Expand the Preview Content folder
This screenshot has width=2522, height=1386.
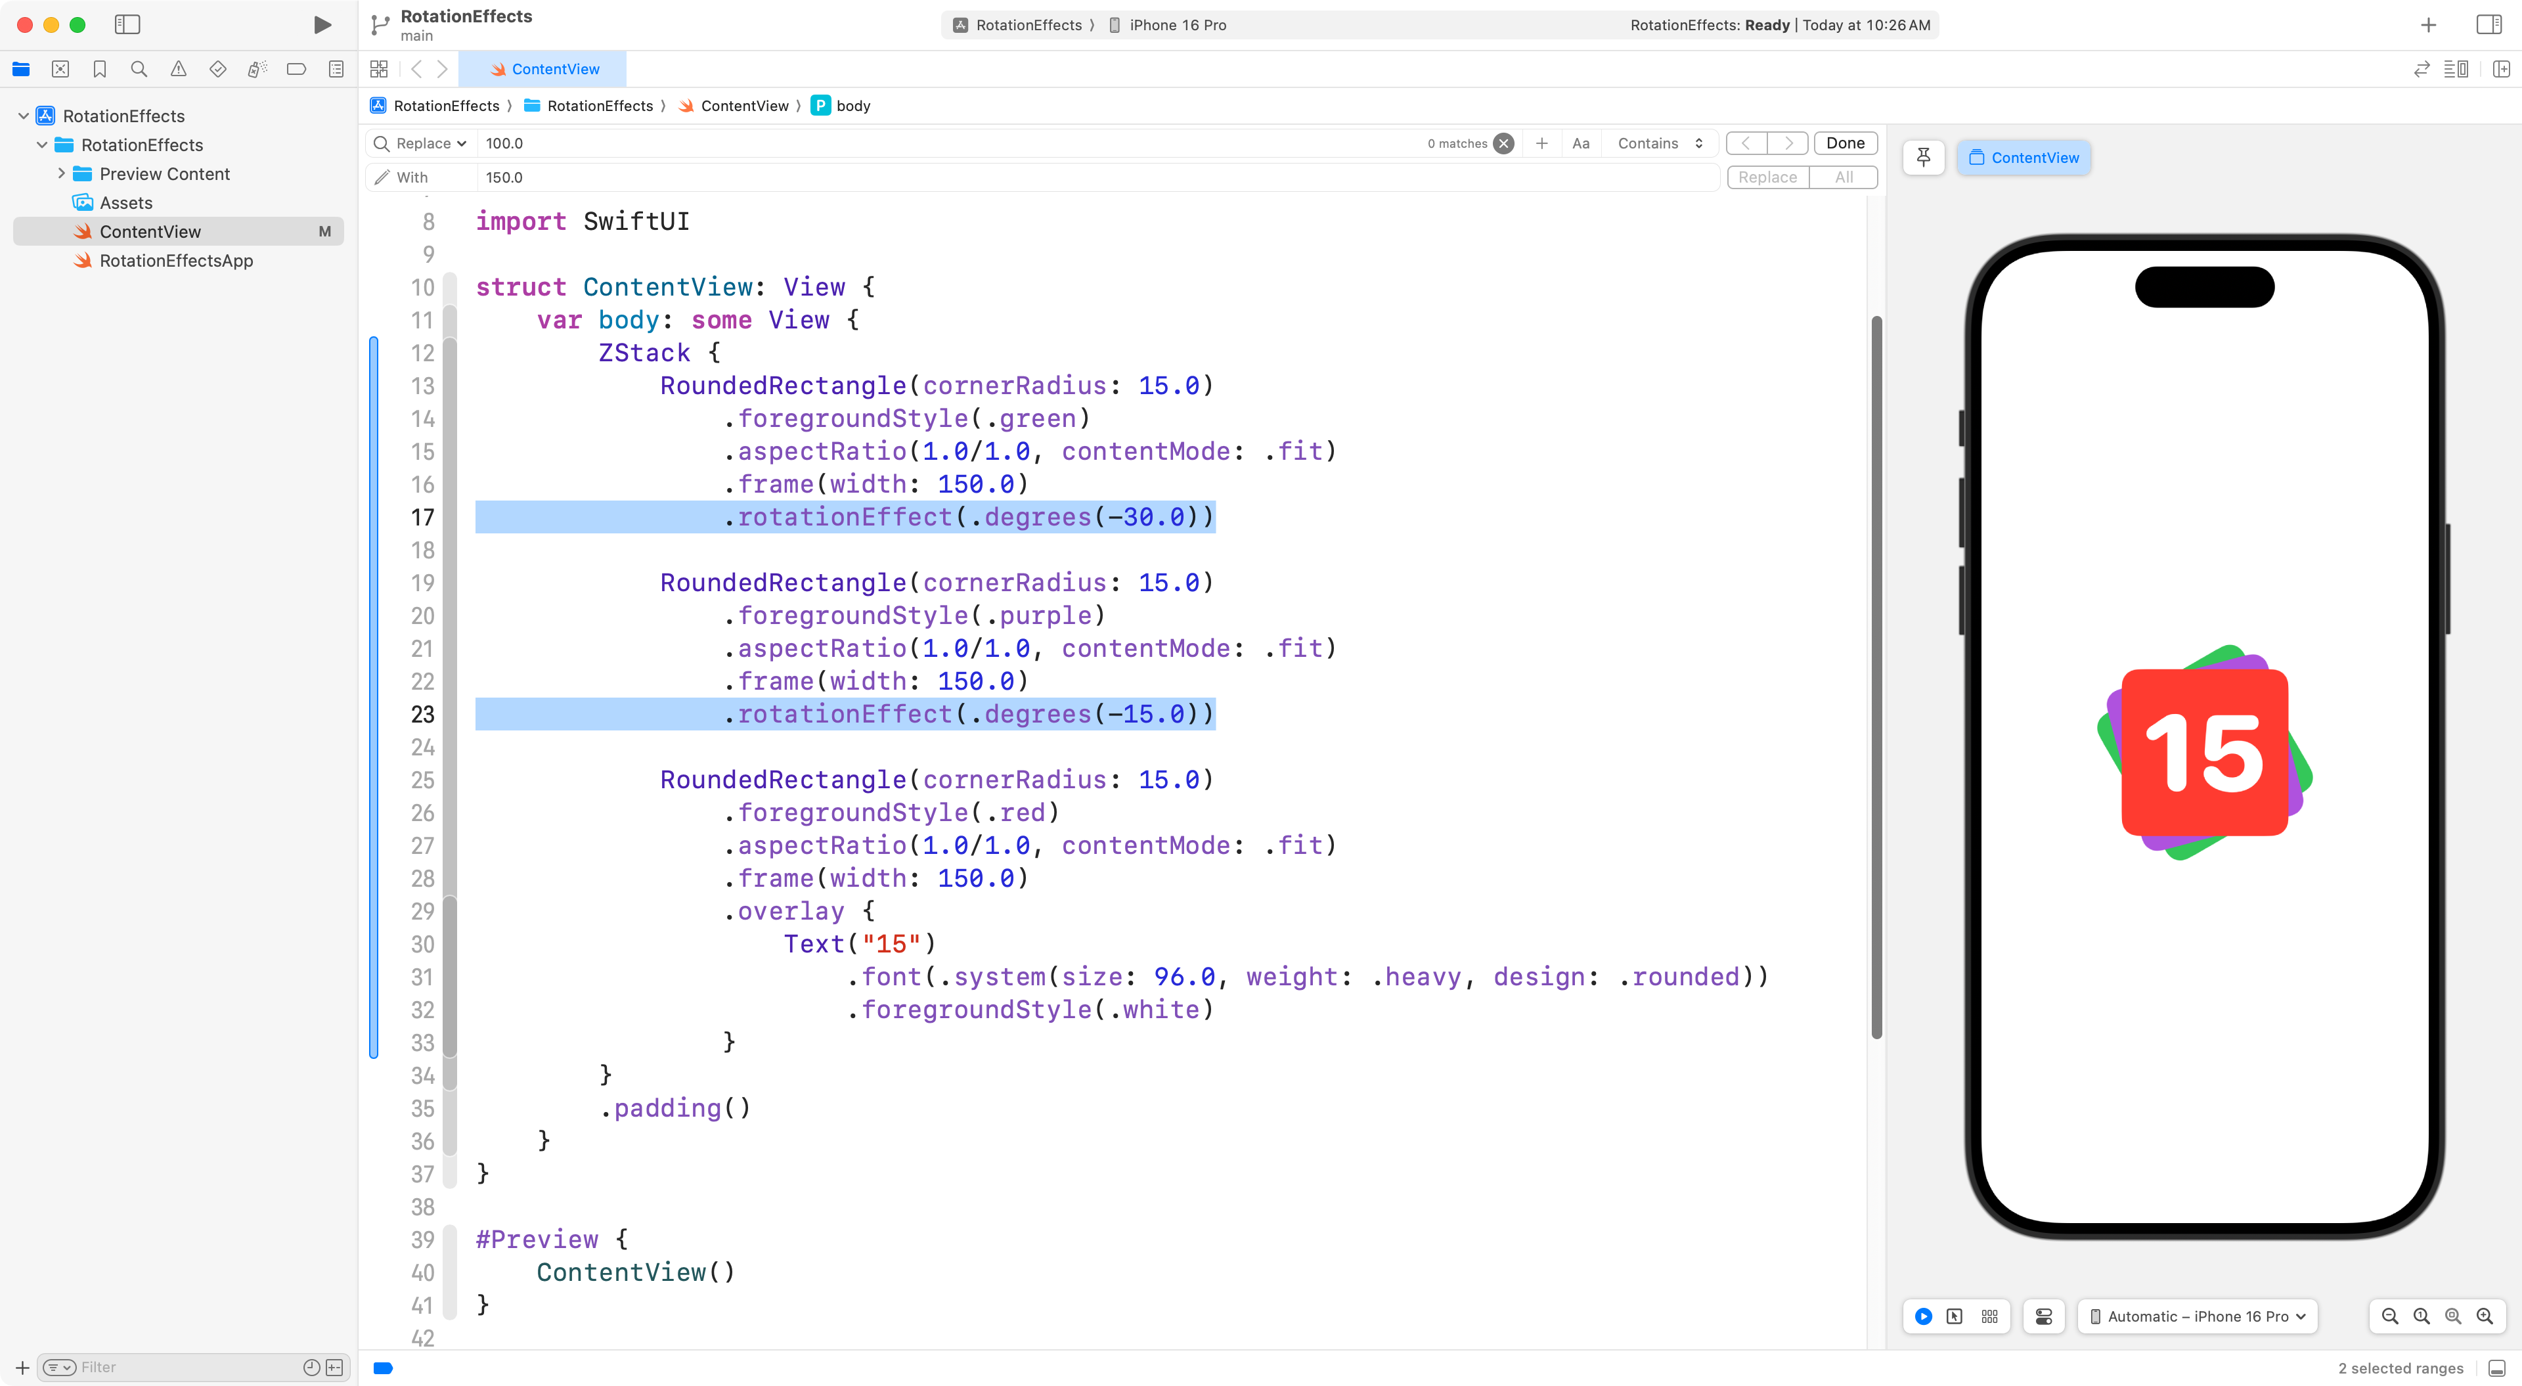coord(62,173)
